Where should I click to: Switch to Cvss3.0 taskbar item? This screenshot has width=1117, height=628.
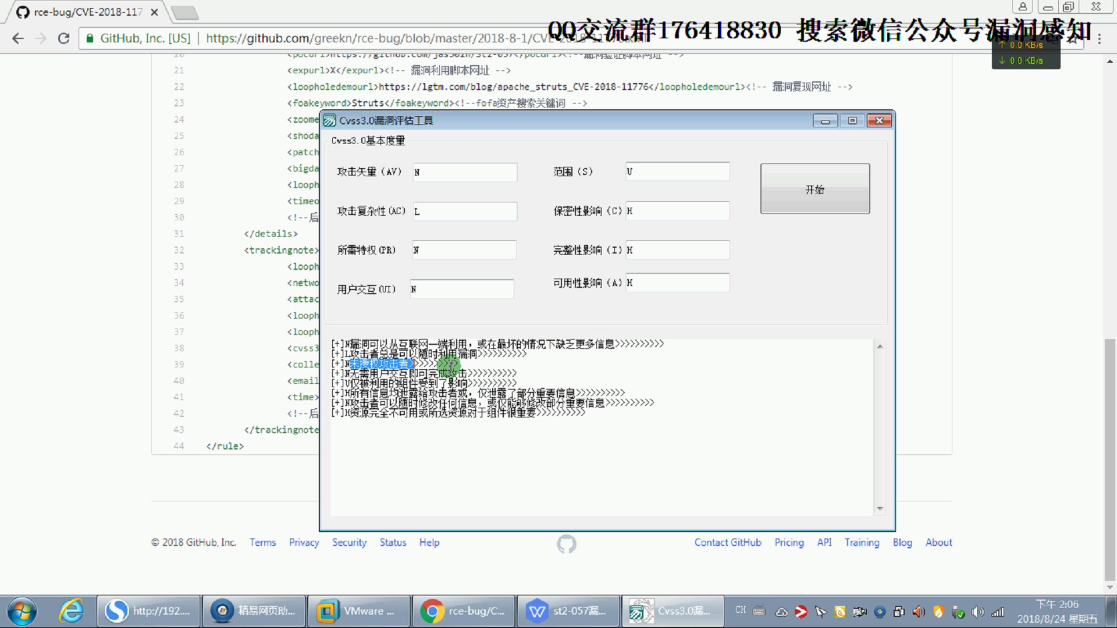(x=673, y=611)
